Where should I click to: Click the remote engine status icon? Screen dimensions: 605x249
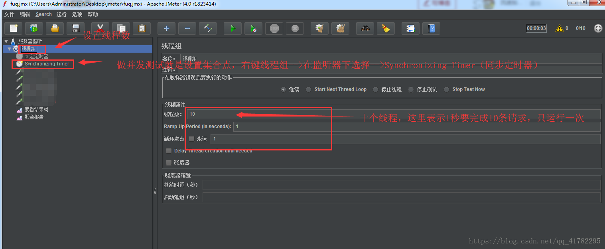pos(598,28)
